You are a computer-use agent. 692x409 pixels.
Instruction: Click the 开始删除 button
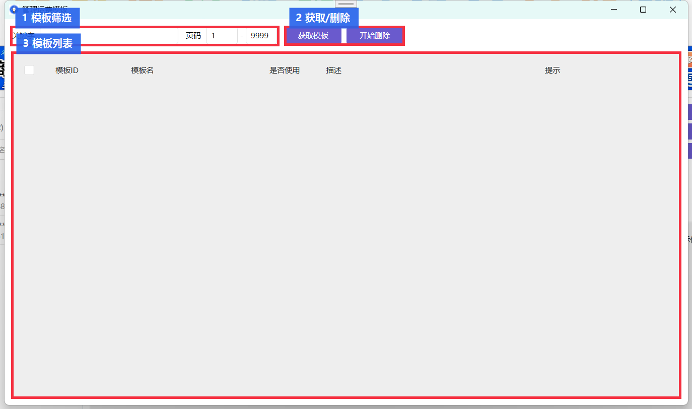pyautogui.click(x=375, y=36)
